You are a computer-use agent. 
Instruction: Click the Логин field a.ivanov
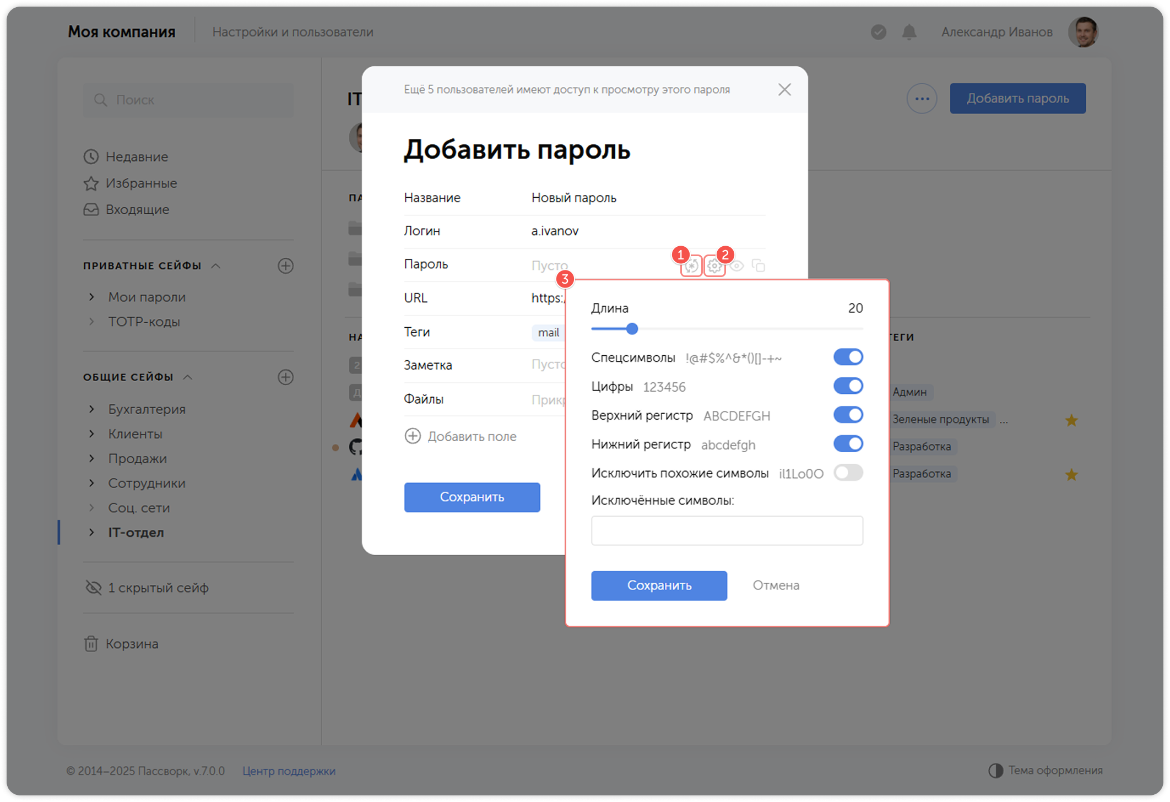click(555, 231)
